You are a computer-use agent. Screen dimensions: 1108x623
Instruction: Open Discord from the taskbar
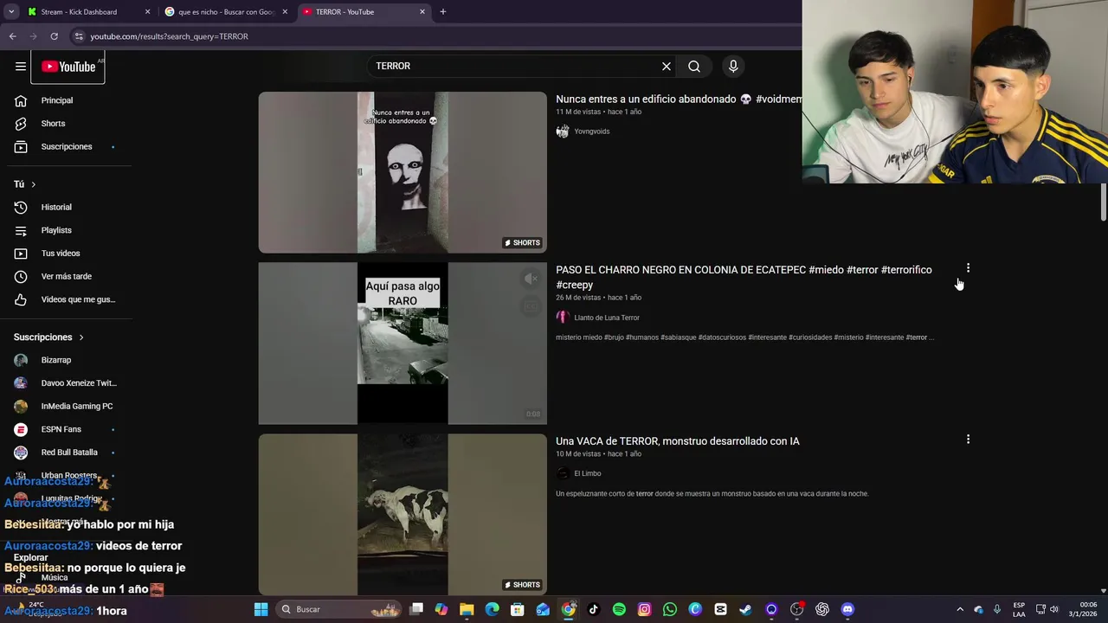pos(847,609)
